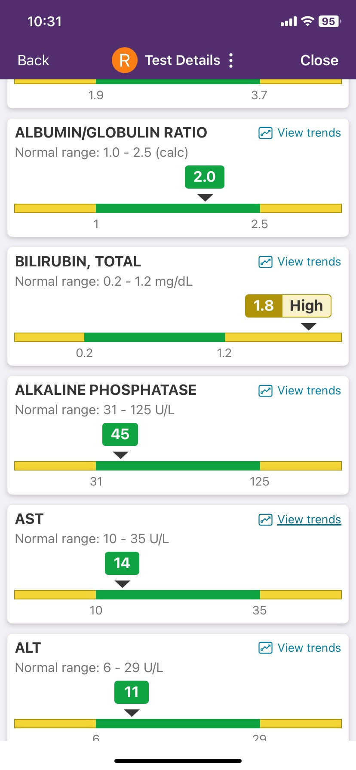Open View trends for Albumin/Globulin Ratio

(x=309, y=133)
